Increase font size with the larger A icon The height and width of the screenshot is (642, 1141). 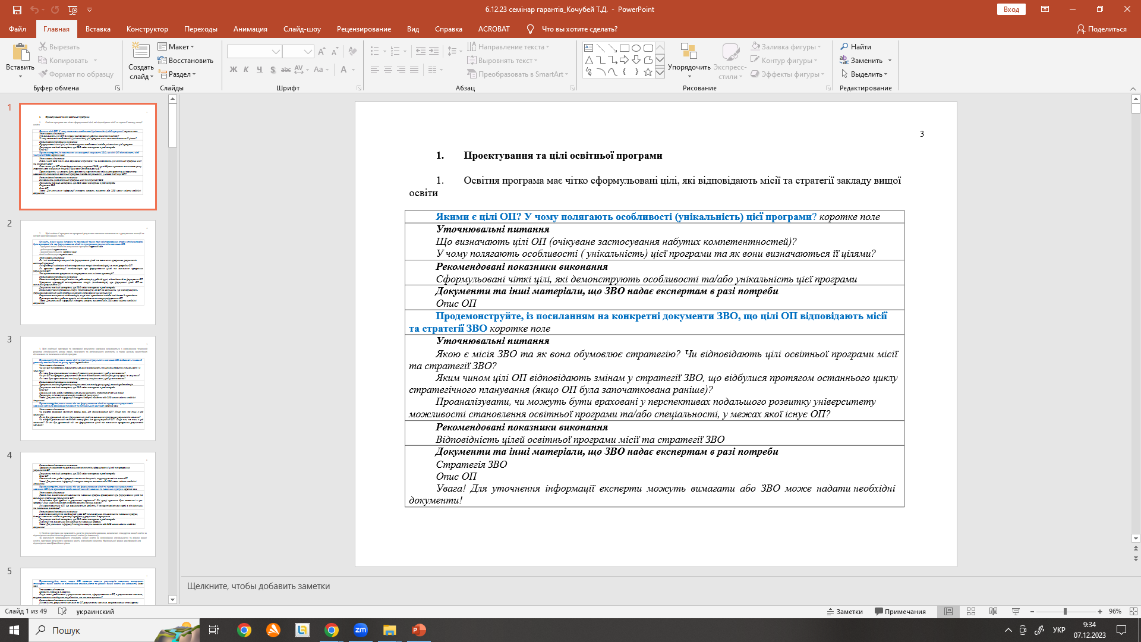[322, 52]
